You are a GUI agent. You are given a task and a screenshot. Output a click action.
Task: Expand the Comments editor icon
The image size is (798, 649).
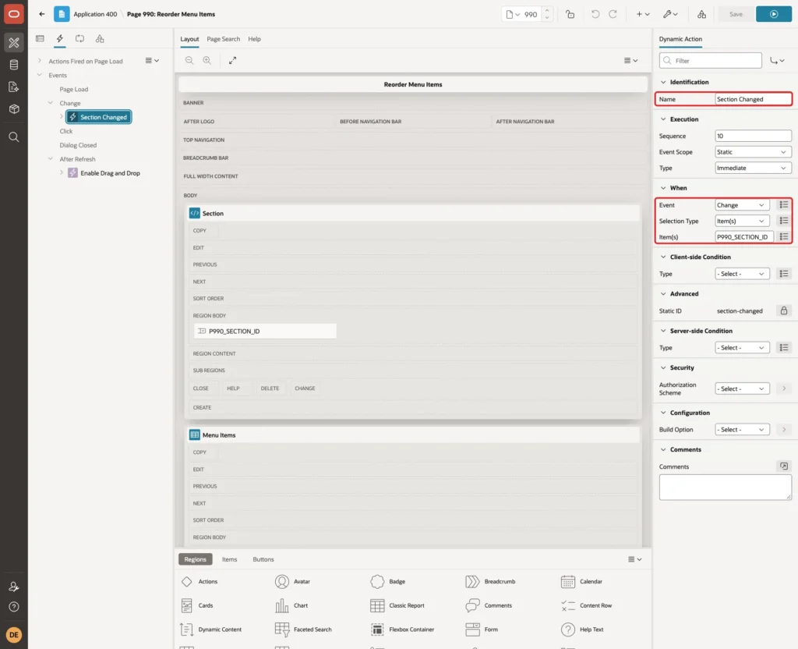tap(784, 466)
